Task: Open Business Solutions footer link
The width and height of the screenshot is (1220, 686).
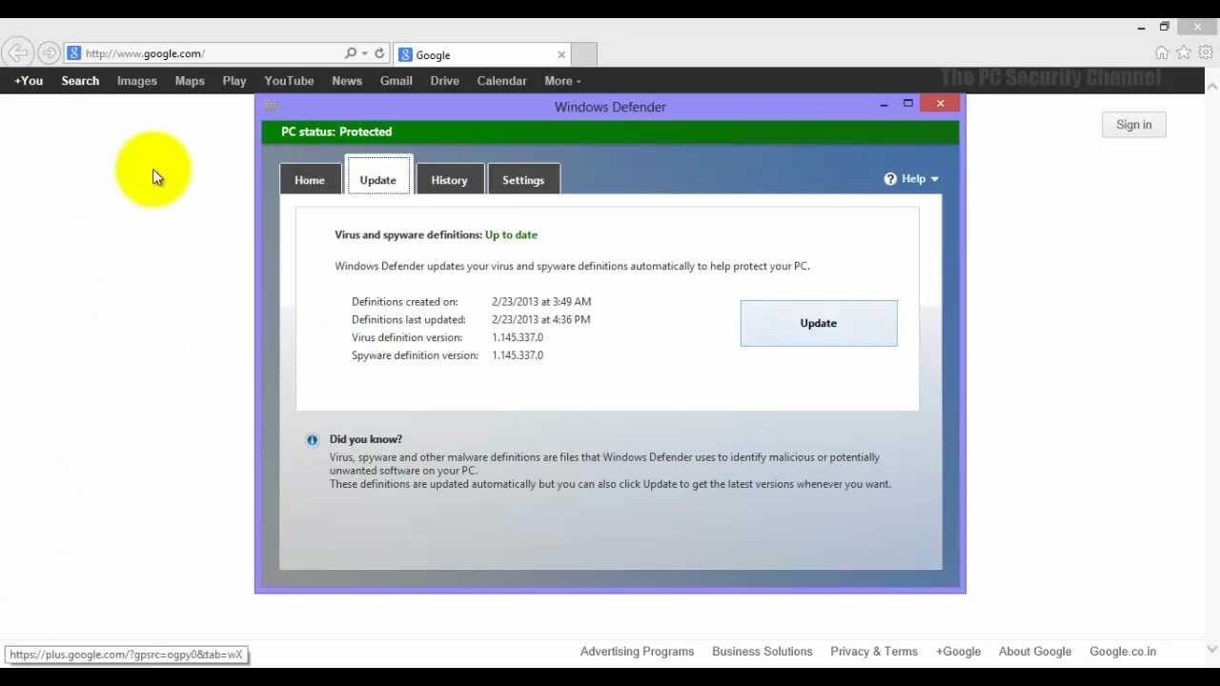Action: pyautogui.click(x=762, y=652)
